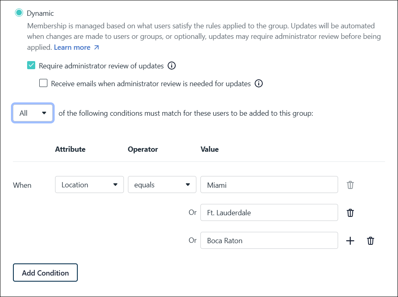Screen dimensions: 398x297
Task: Expand the Location attribute dropdown
Action: (x=89, y=185)
